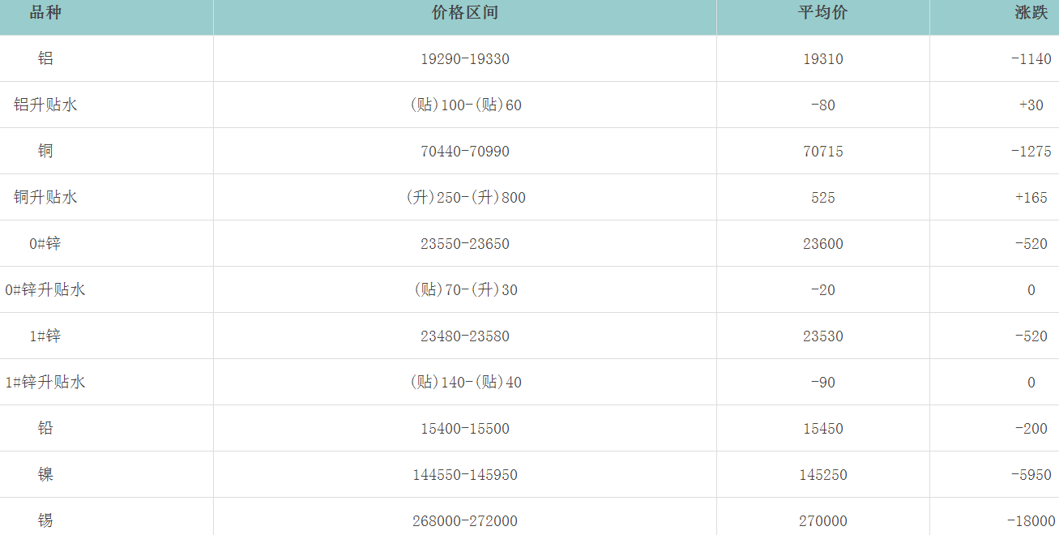
Task: Open the 镍 variety entry
Action: [x=45, y=474]
